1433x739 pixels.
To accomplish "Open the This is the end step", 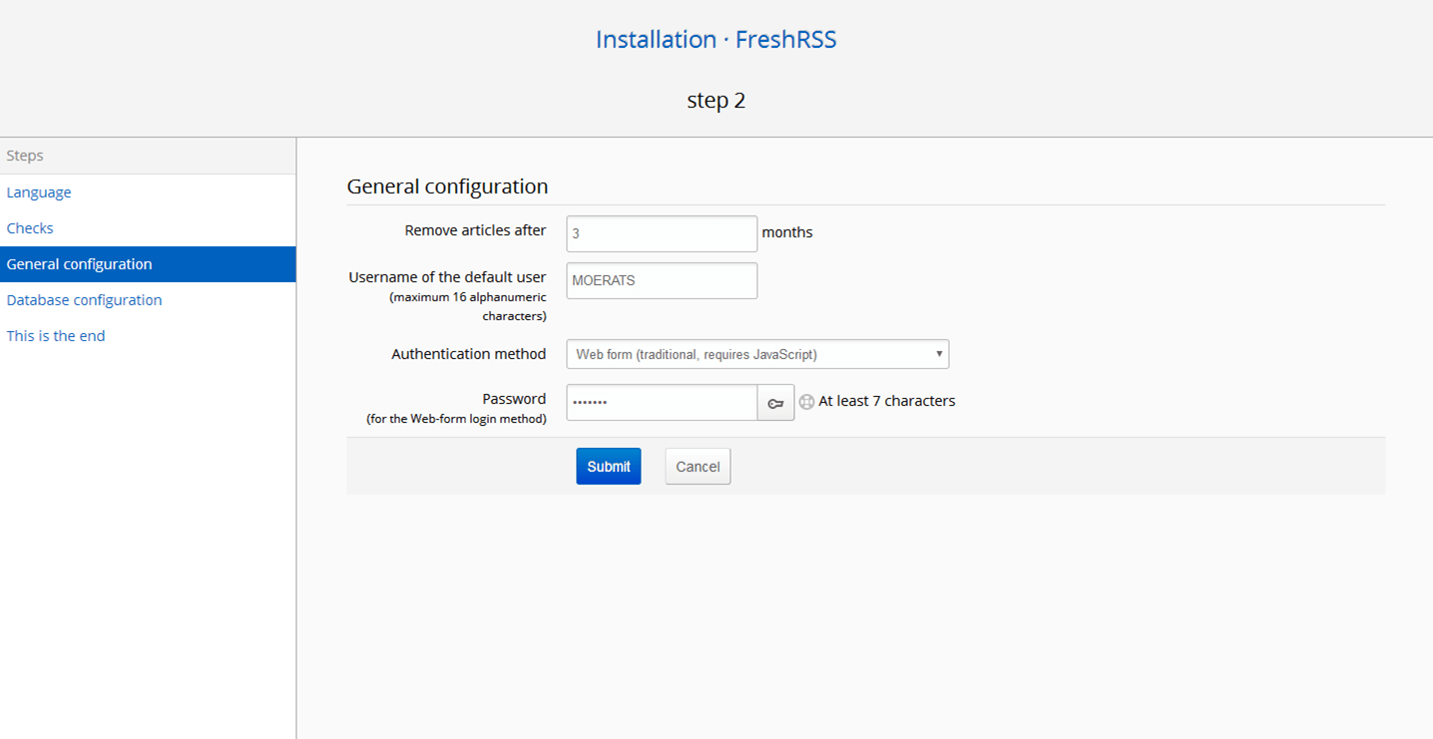I will [x=56, y=336].
